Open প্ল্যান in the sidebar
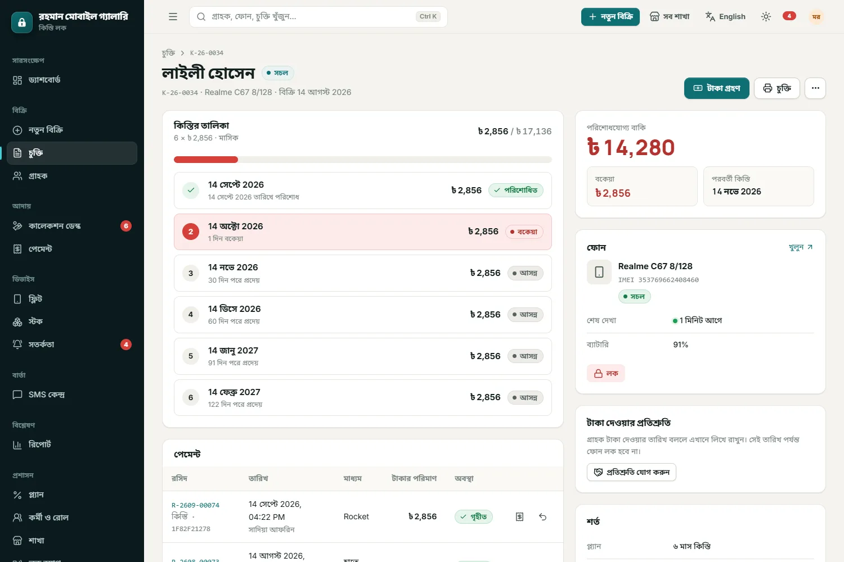 pos(72,495)
